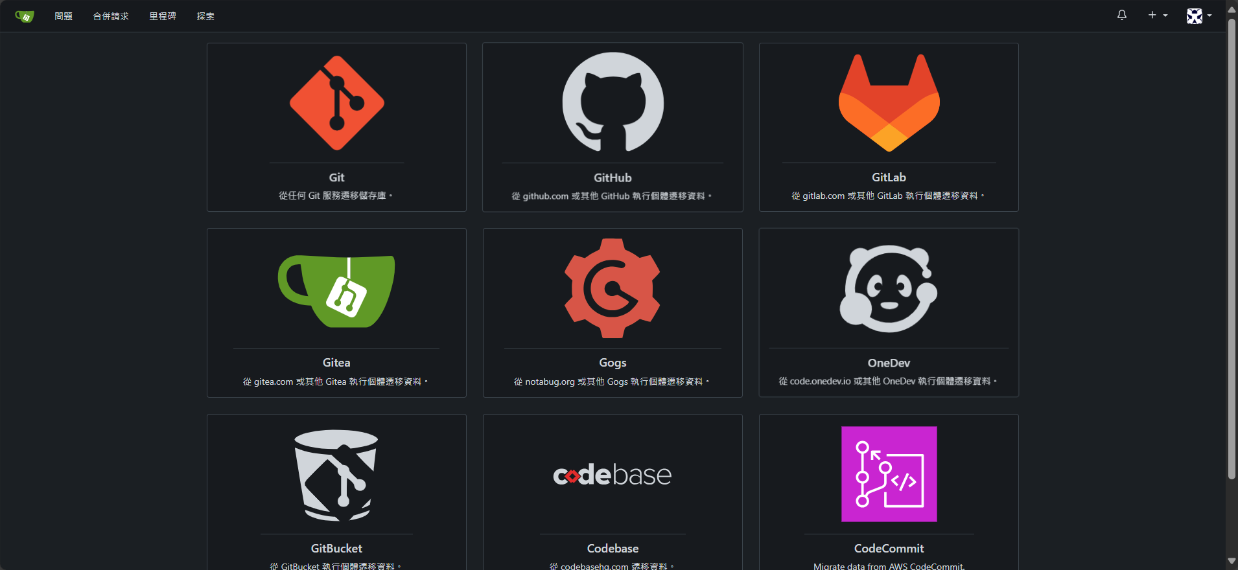Viewport: 1238px width, 570px height.
Task: Click the code.onedev.io migration description text
Action: coord(887,382)
